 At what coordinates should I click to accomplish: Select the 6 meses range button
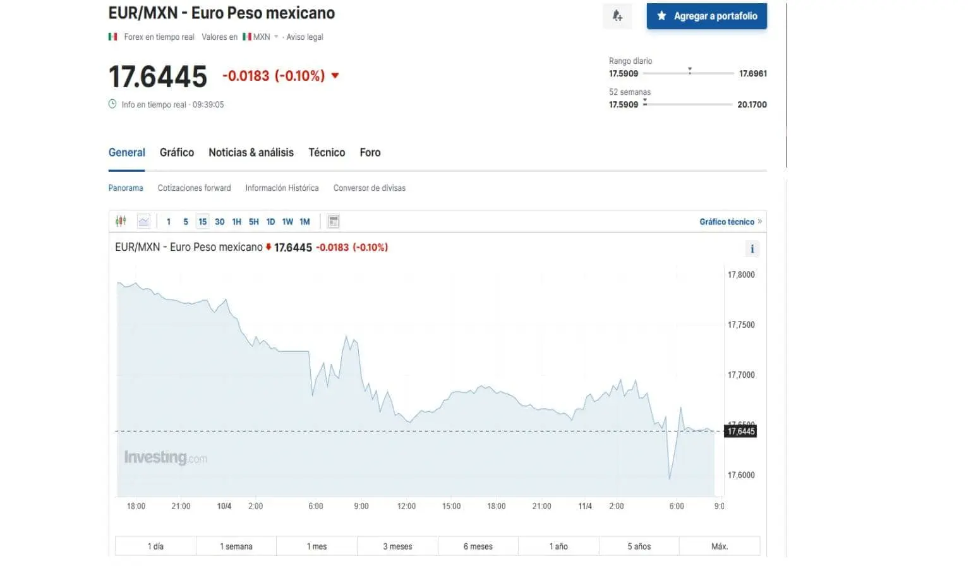[x=478, y=546]
